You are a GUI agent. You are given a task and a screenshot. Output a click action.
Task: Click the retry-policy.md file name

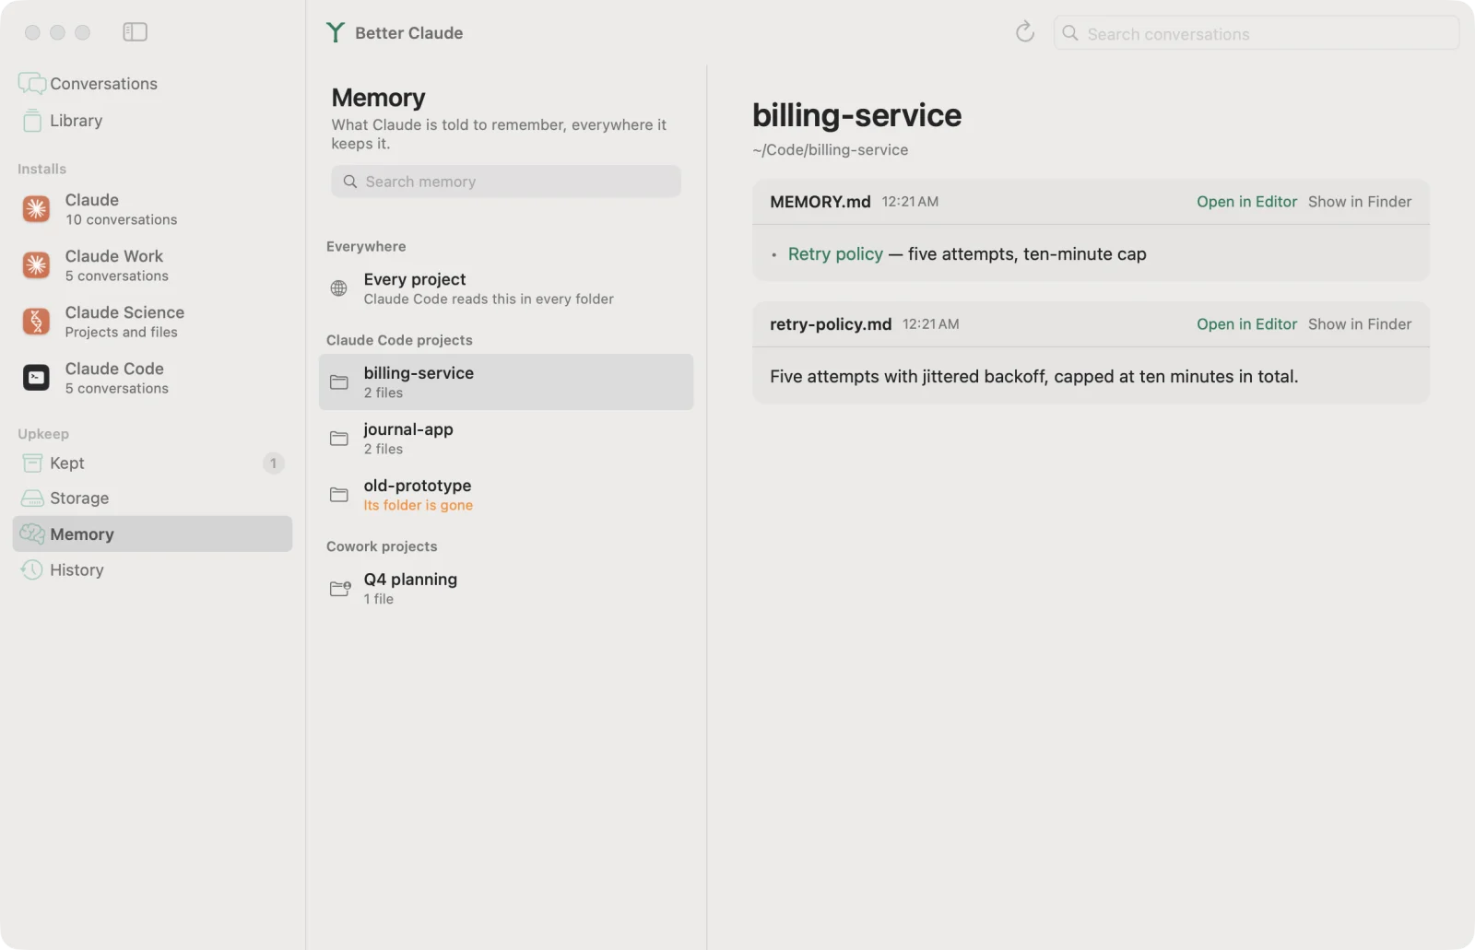coord(831,324)
